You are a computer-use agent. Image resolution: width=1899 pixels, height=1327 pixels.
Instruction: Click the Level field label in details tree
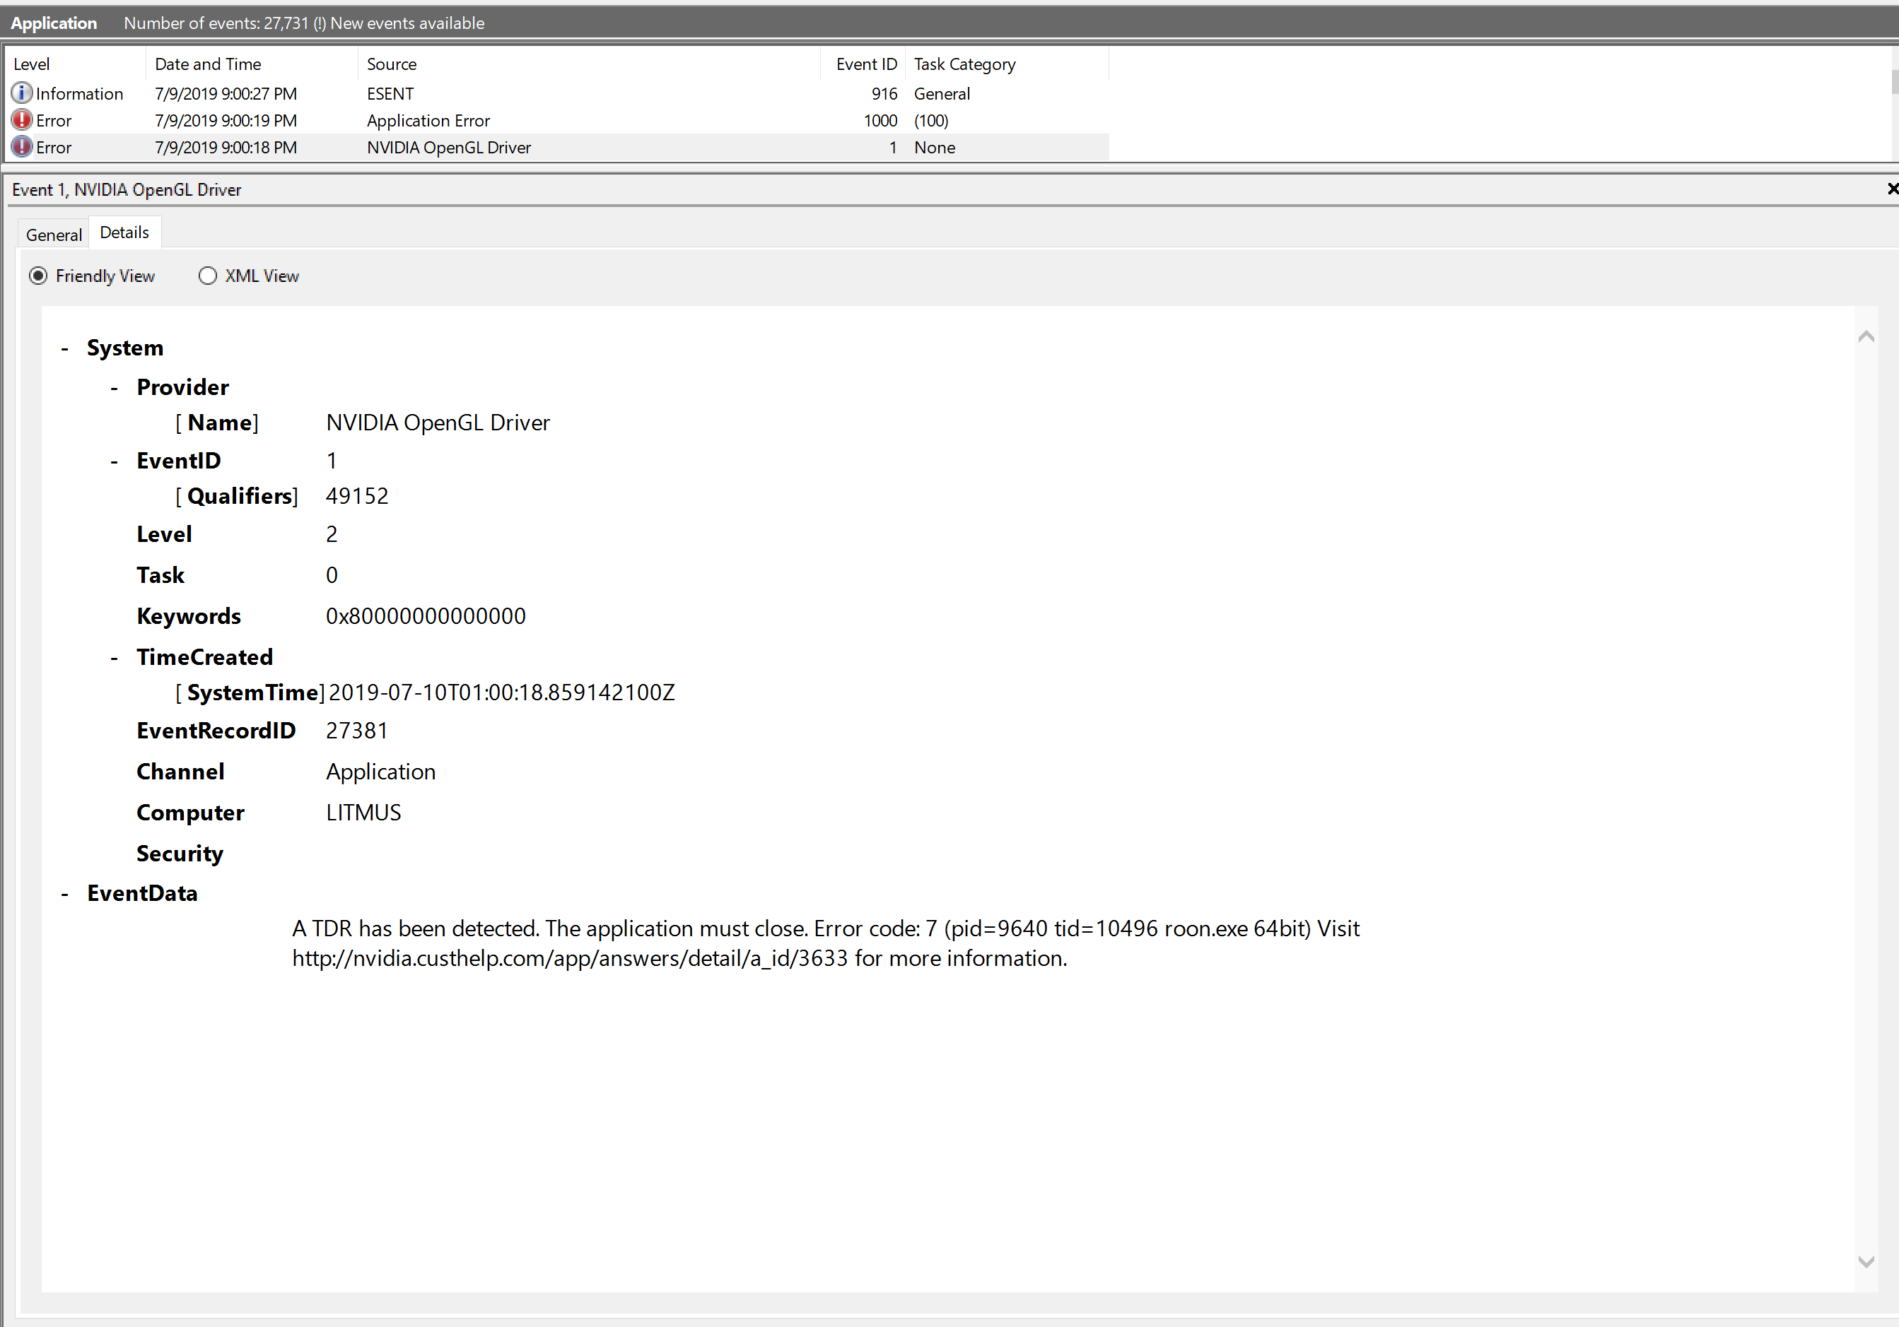pyautogui.click(x=164, y=534)
